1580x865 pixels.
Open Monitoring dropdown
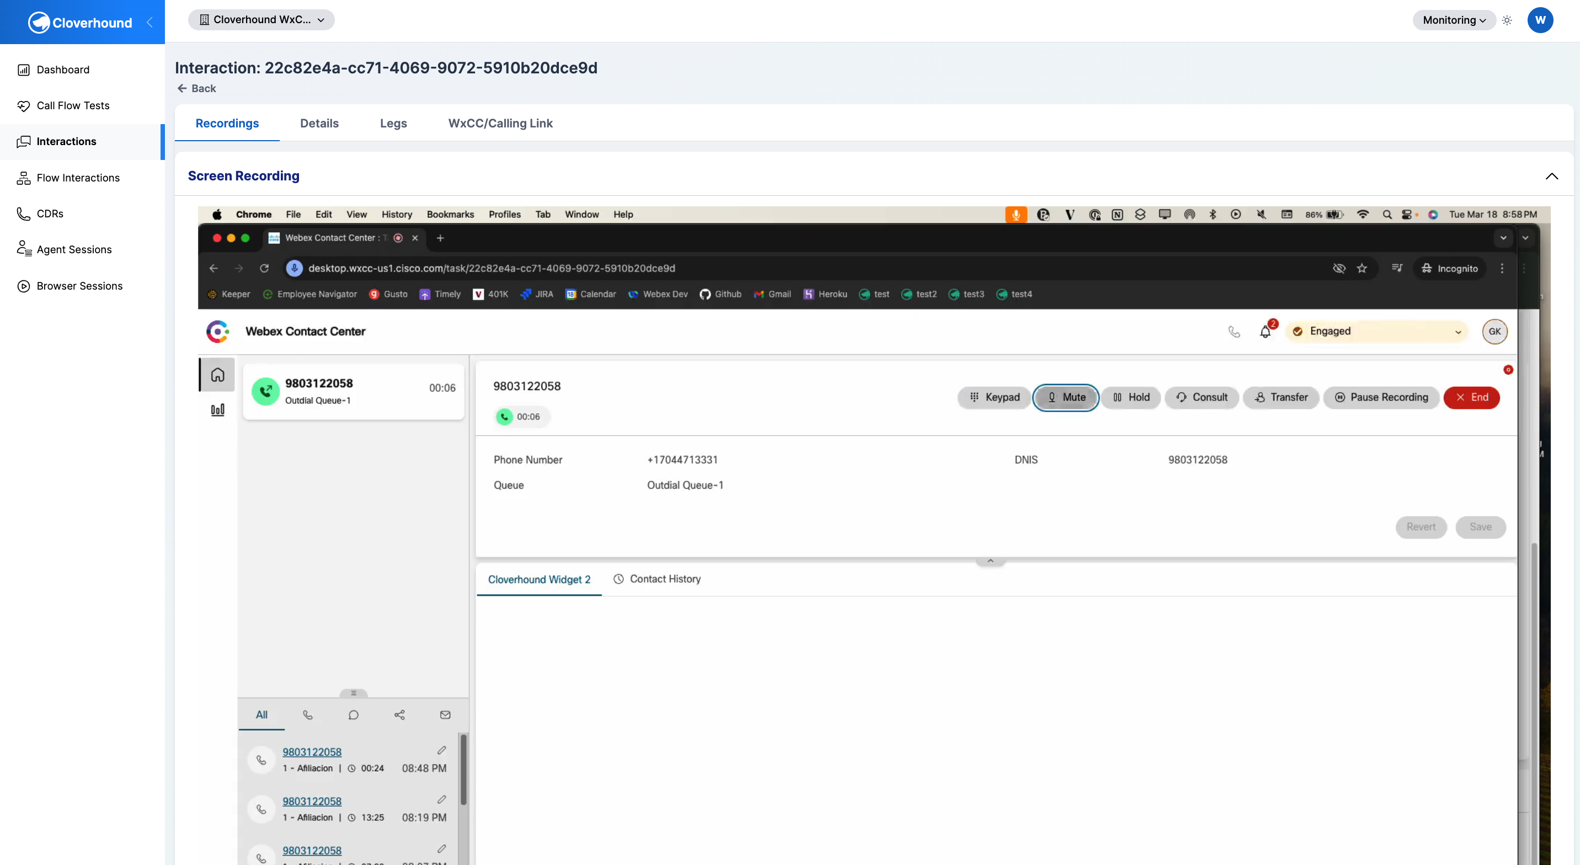(x=1454, y=20)
